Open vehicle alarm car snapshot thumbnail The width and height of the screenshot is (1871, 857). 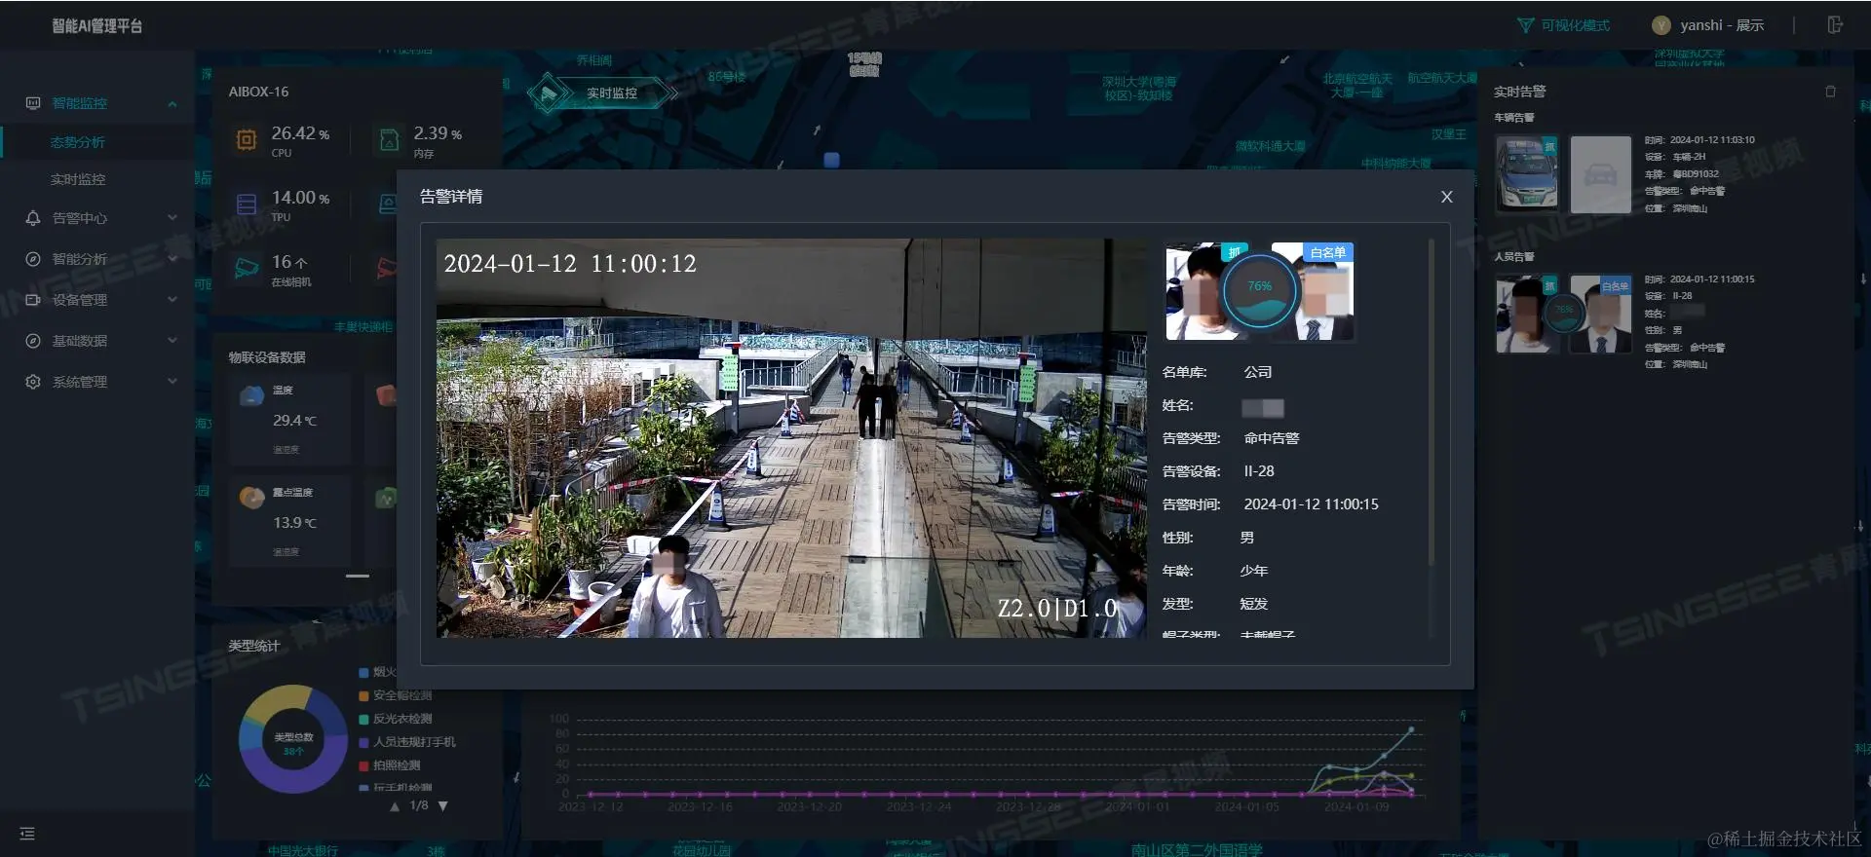click(1527, 174)
